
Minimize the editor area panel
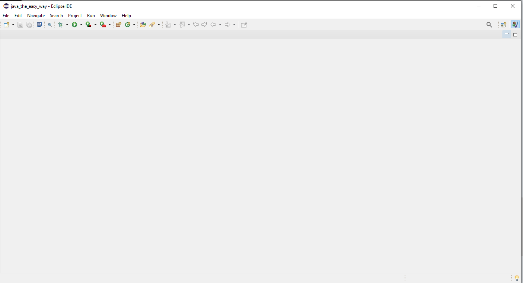point(507,34)
